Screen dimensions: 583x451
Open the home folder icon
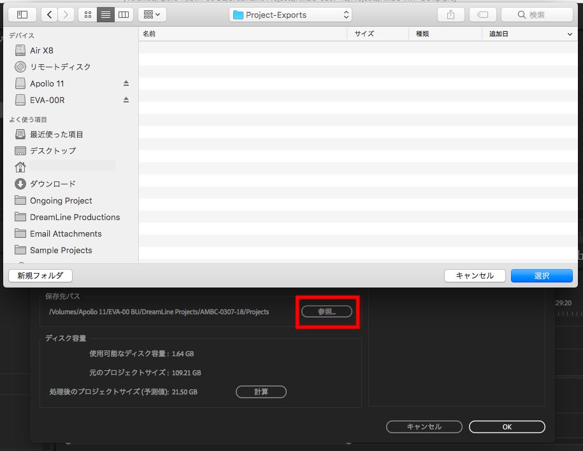[x=20, y=167]
